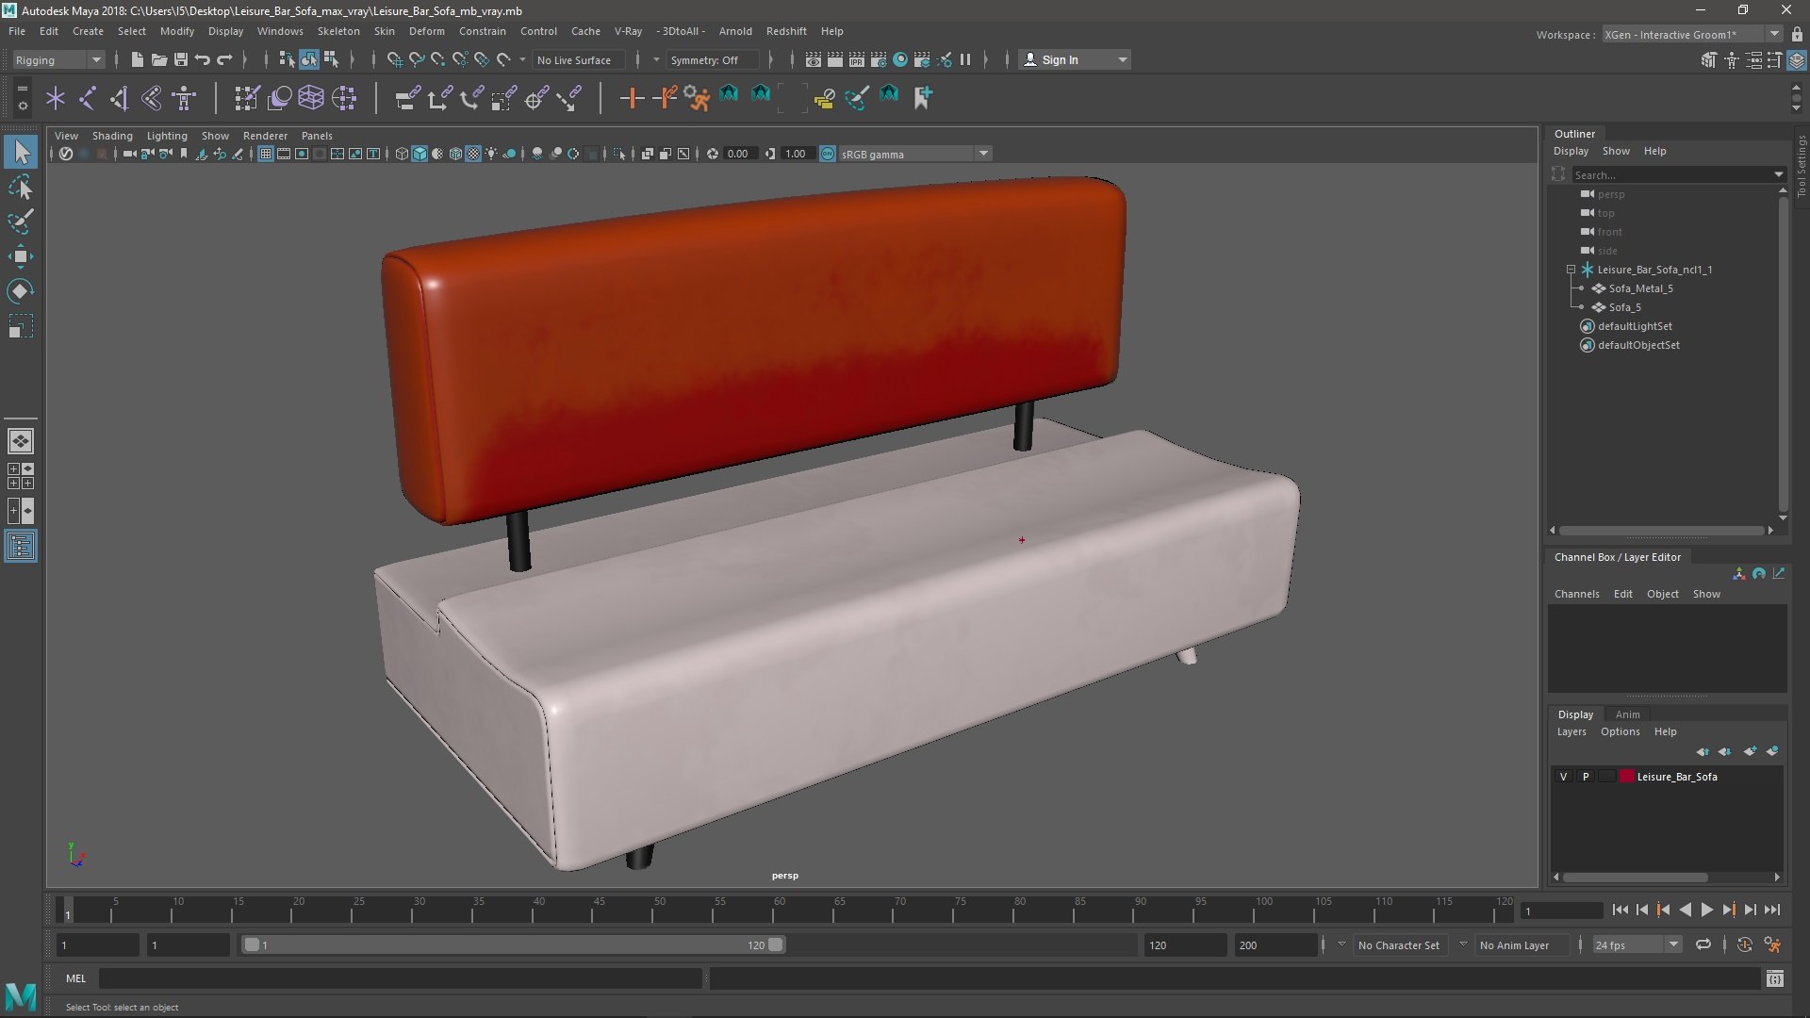Open the viewport Shading menu
The height and width of the screenshot is (1018, 1810).
[112, 136]
